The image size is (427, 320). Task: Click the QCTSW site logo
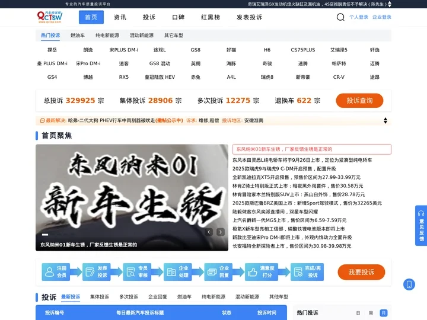coord(50,17)
